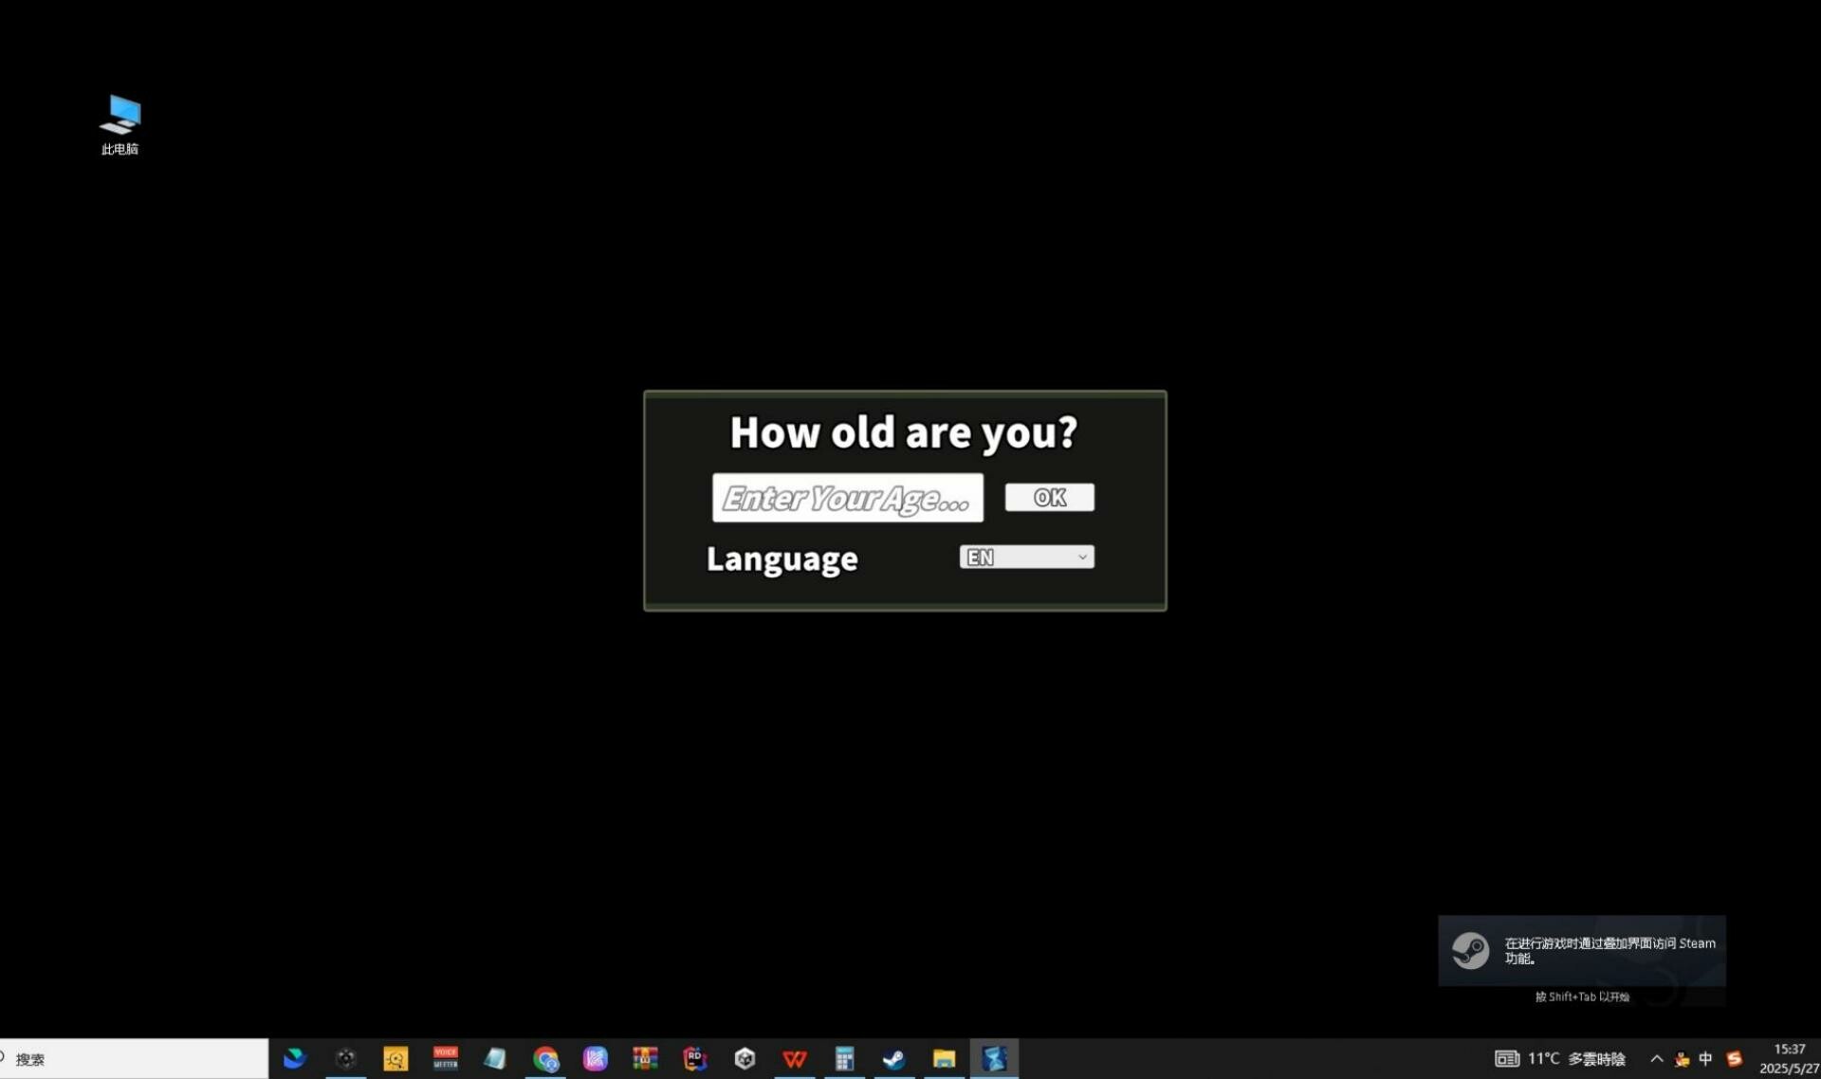The image size is (1821, 1079).
Task: Launch Google Chrome from the taskbar
Action: click(544, 1058)
